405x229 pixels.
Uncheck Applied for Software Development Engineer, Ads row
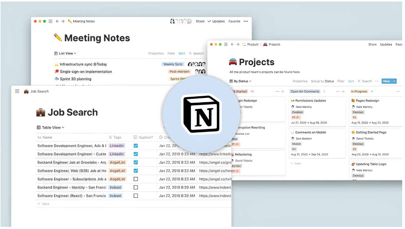(x=136, y=146)
